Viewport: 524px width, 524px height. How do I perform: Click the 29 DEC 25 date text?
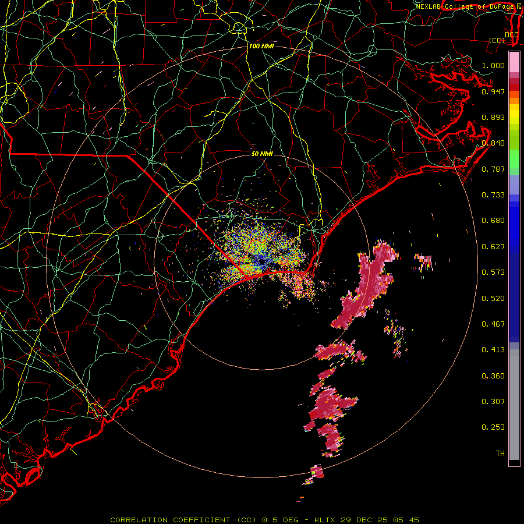click(364, 520)
